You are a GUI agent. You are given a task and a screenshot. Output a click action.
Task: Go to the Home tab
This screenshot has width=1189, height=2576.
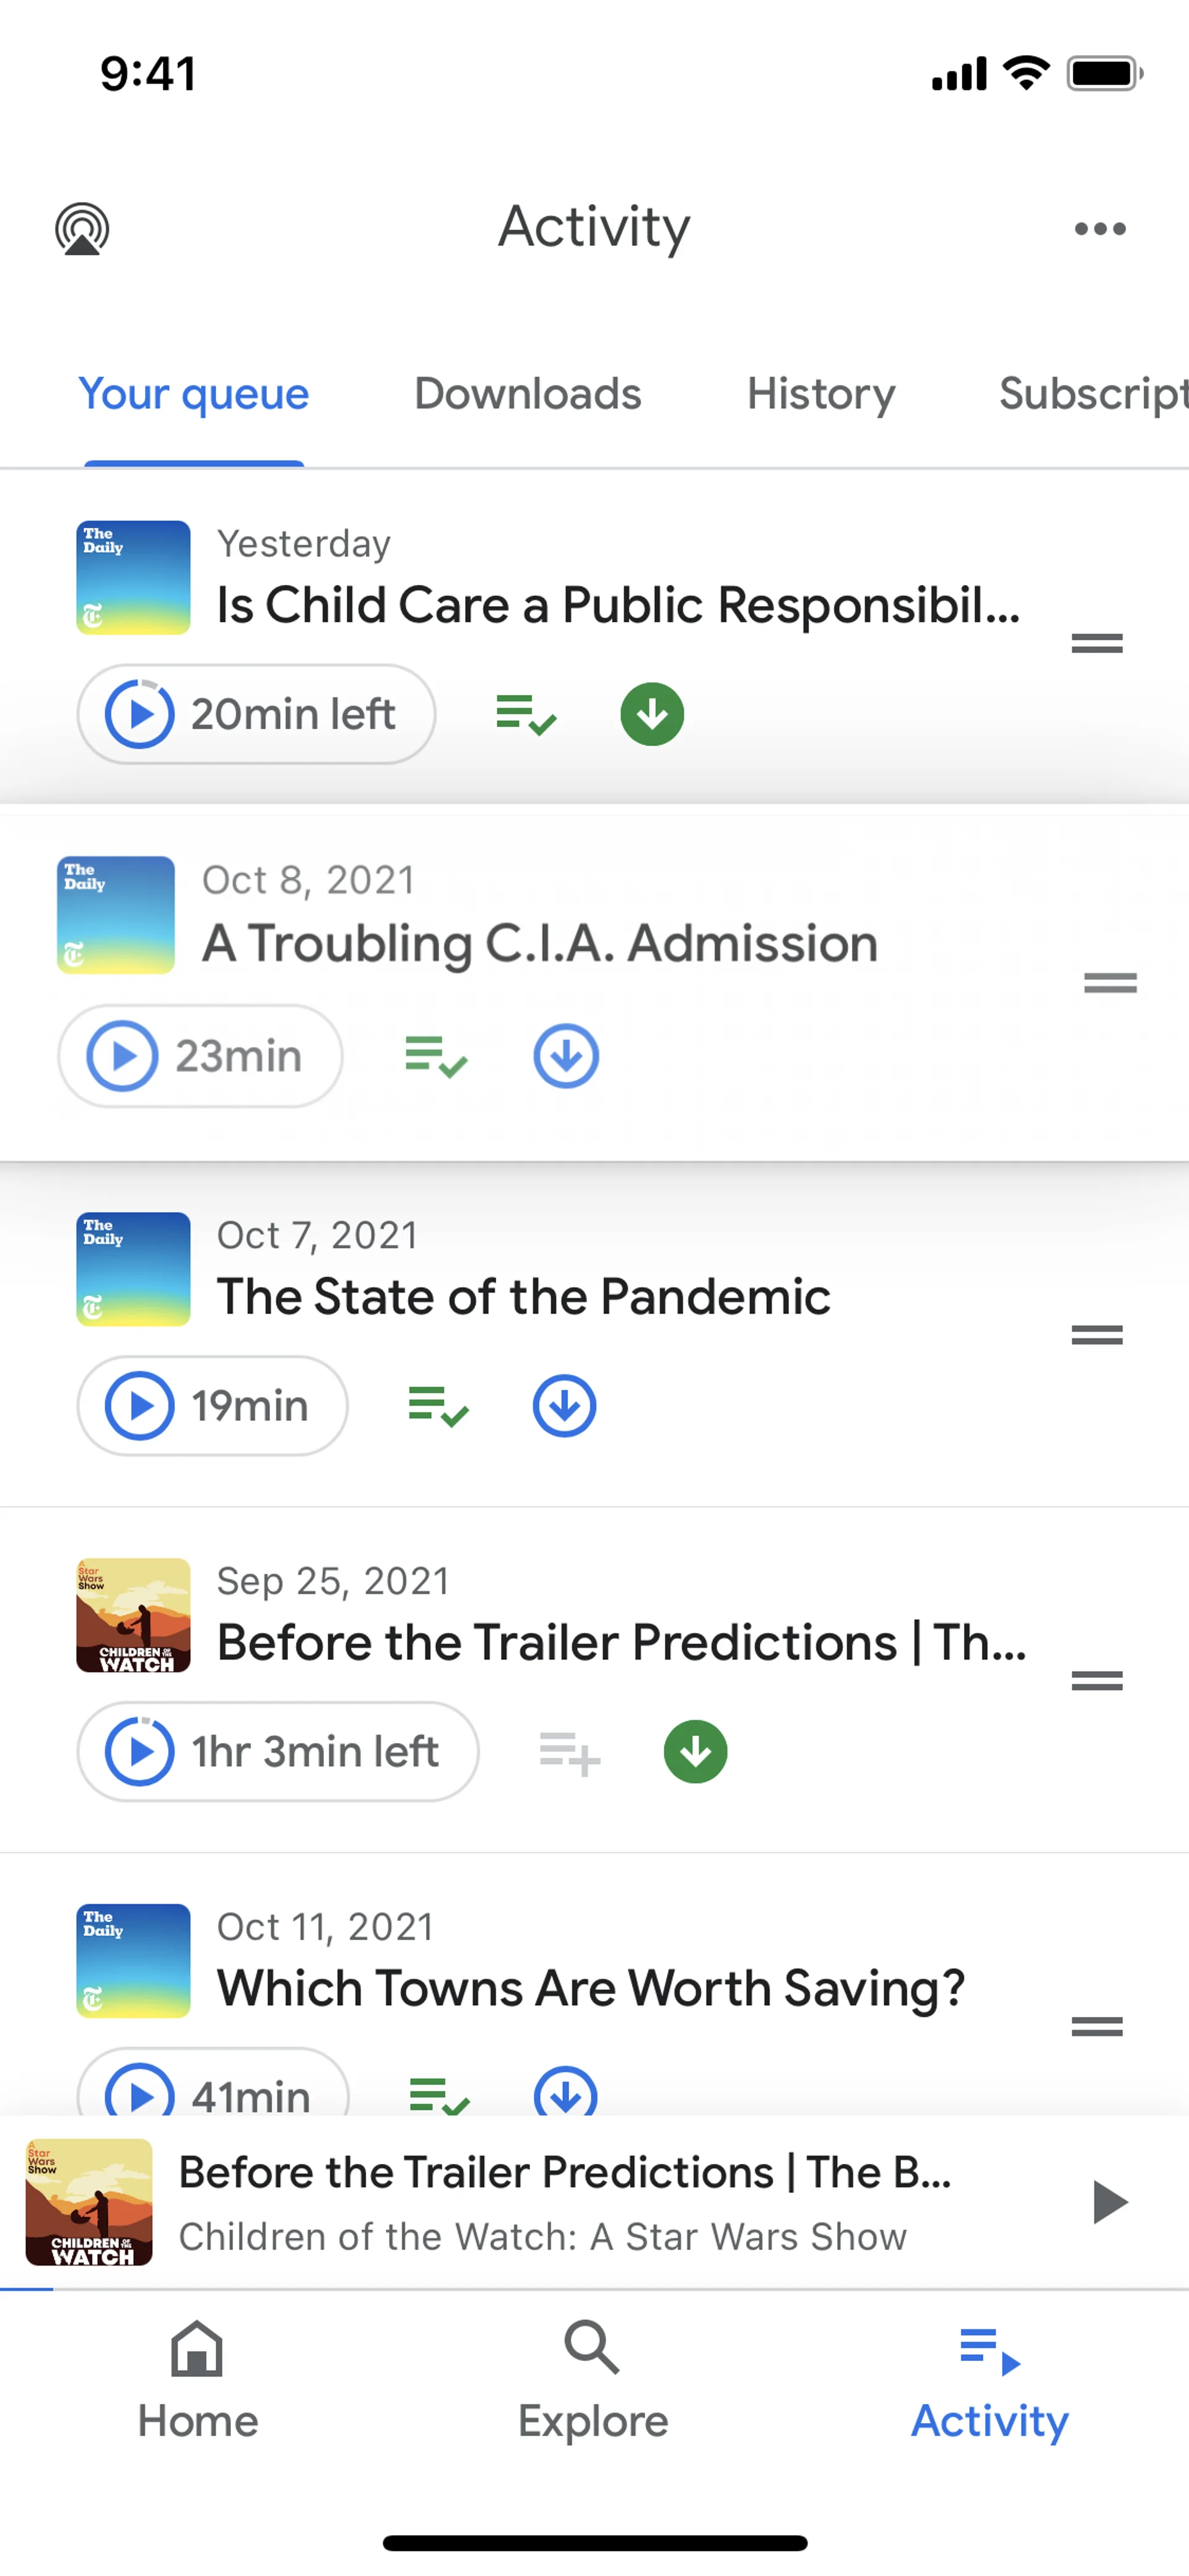[x=198, y=2380]
